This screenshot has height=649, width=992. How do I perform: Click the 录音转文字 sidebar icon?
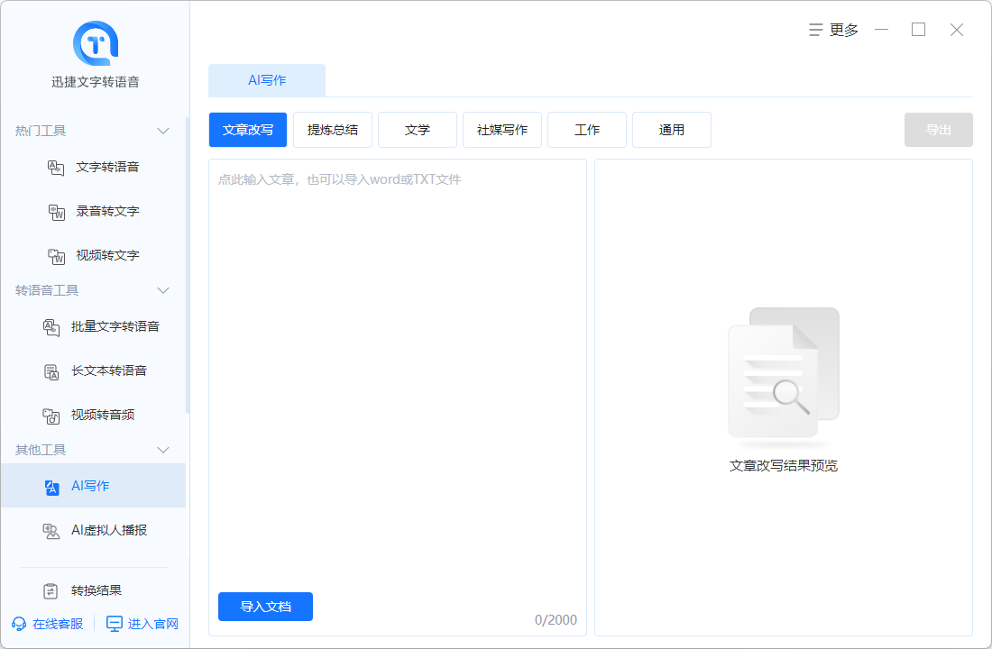56,212
